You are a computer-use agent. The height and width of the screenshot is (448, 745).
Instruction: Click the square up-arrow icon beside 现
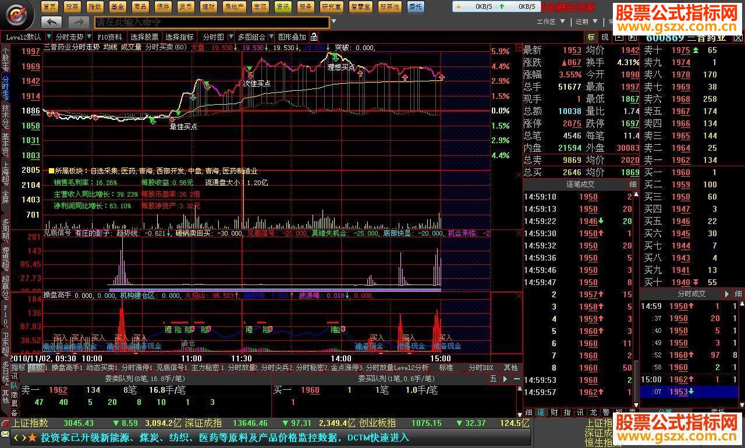618,37
